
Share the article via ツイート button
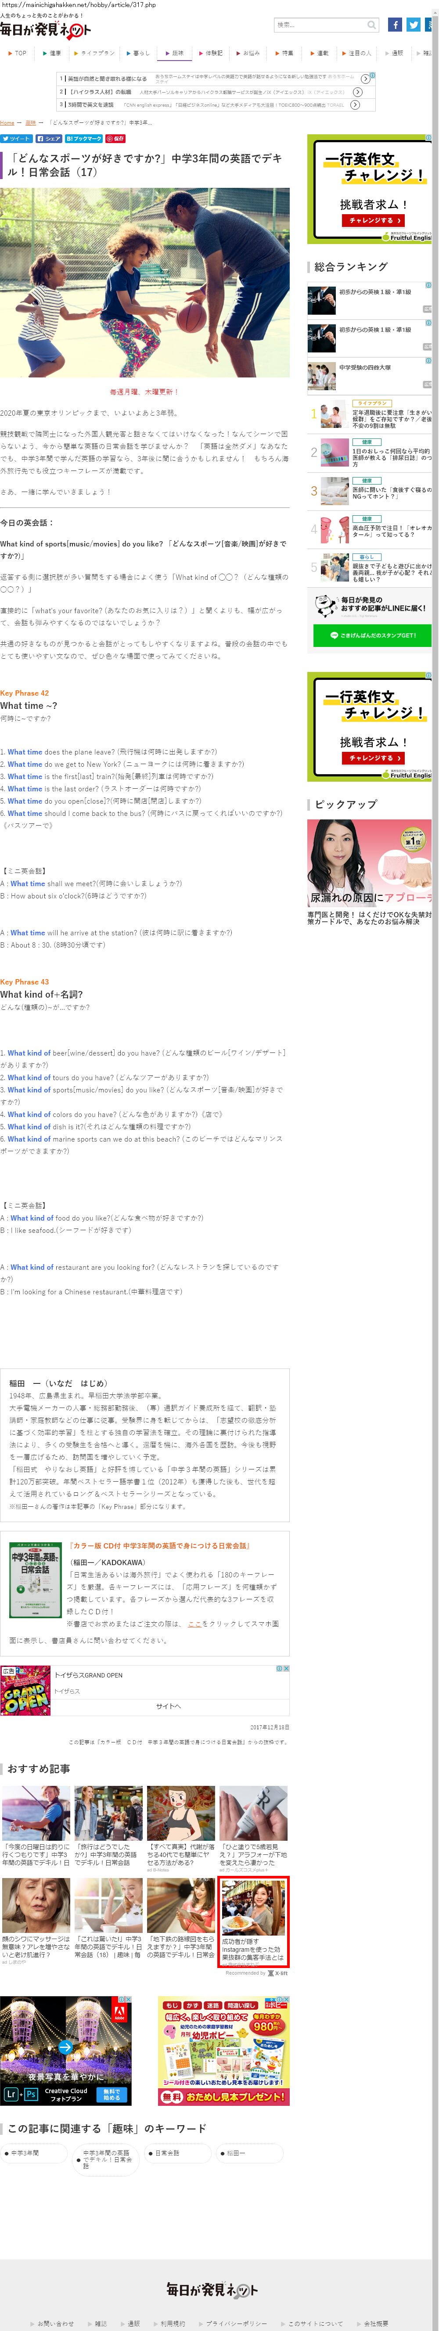tap(16, 138)
